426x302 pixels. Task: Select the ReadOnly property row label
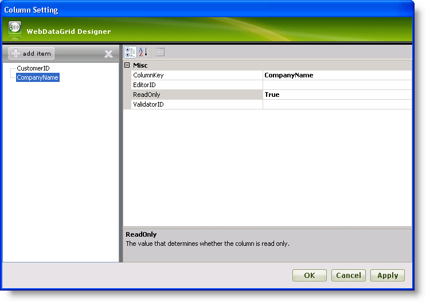pos(197,95)
